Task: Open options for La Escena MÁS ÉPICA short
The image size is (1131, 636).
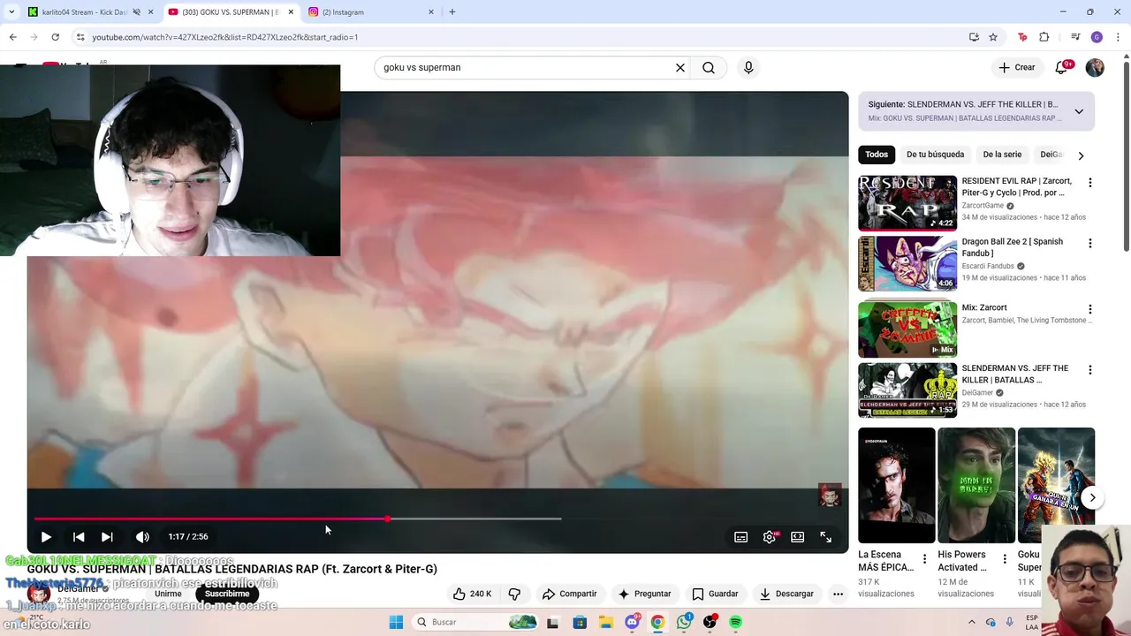Action: 925,559
